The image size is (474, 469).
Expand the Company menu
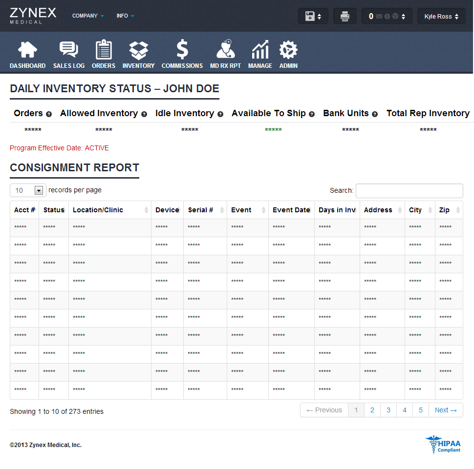(88, 16)
